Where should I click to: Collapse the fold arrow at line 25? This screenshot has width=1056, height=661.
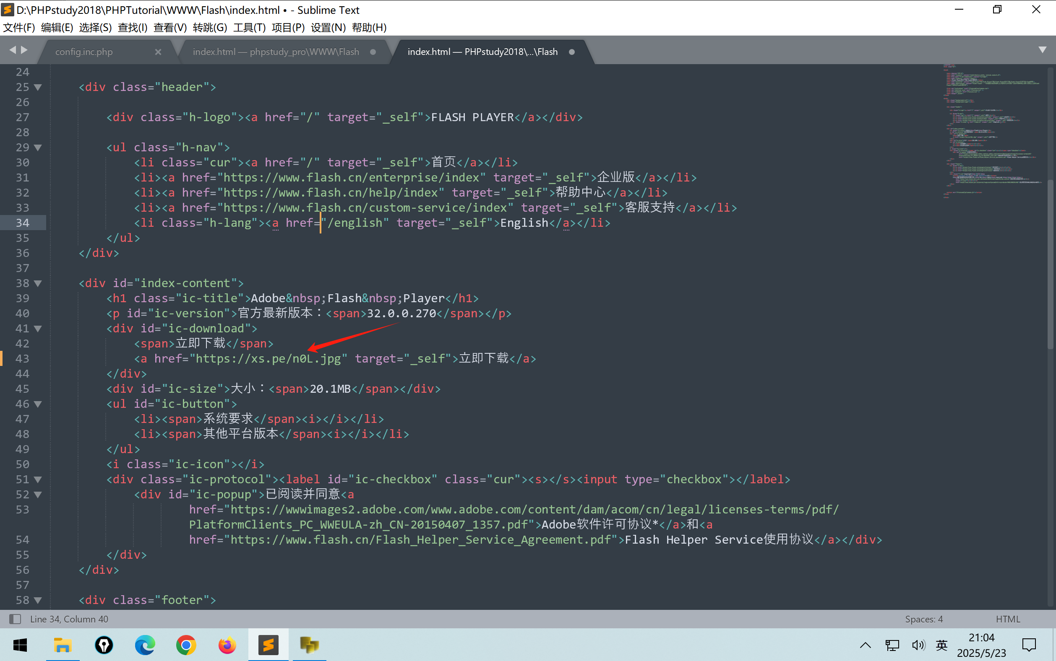pyautogui.click(x=38, y=87)
